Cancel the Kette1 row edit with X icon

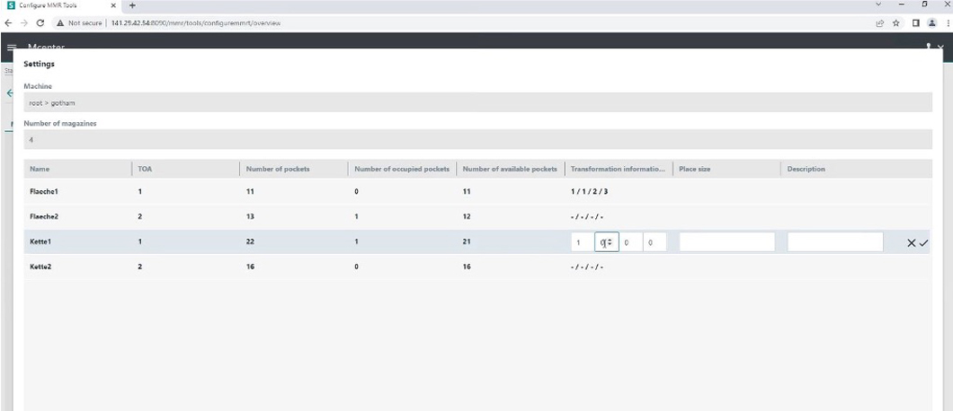point(911,242)
